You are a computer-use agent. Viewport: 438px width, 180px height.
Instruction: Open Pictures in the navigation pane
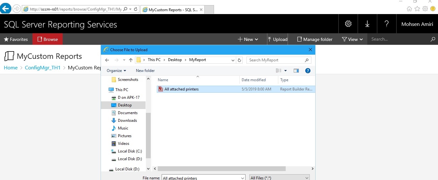[x=121, y=136]
